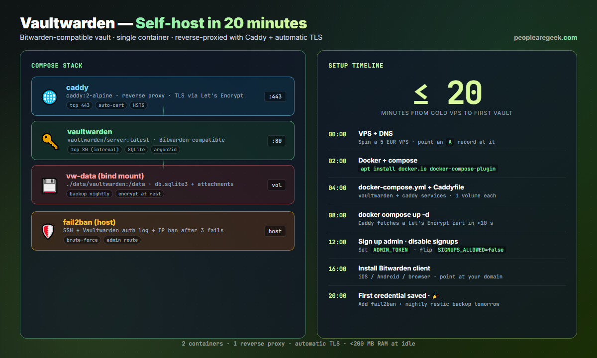The image size is (597, 358).
Task: Click the Docker + compose step title
Action: pos(388,161)
